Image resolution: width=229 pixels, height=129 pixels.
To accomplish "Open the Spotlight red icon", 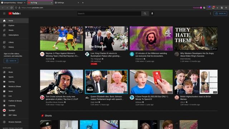I will (x=4, y=110).
